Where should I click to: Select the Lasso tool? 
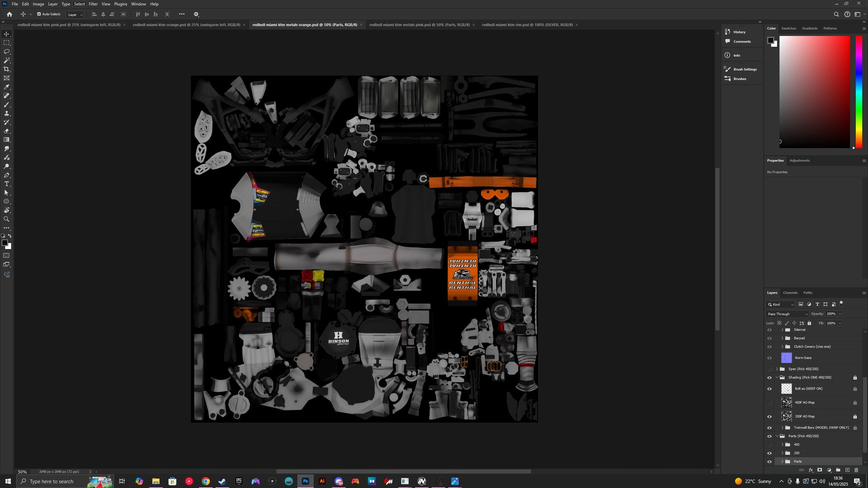7,52
